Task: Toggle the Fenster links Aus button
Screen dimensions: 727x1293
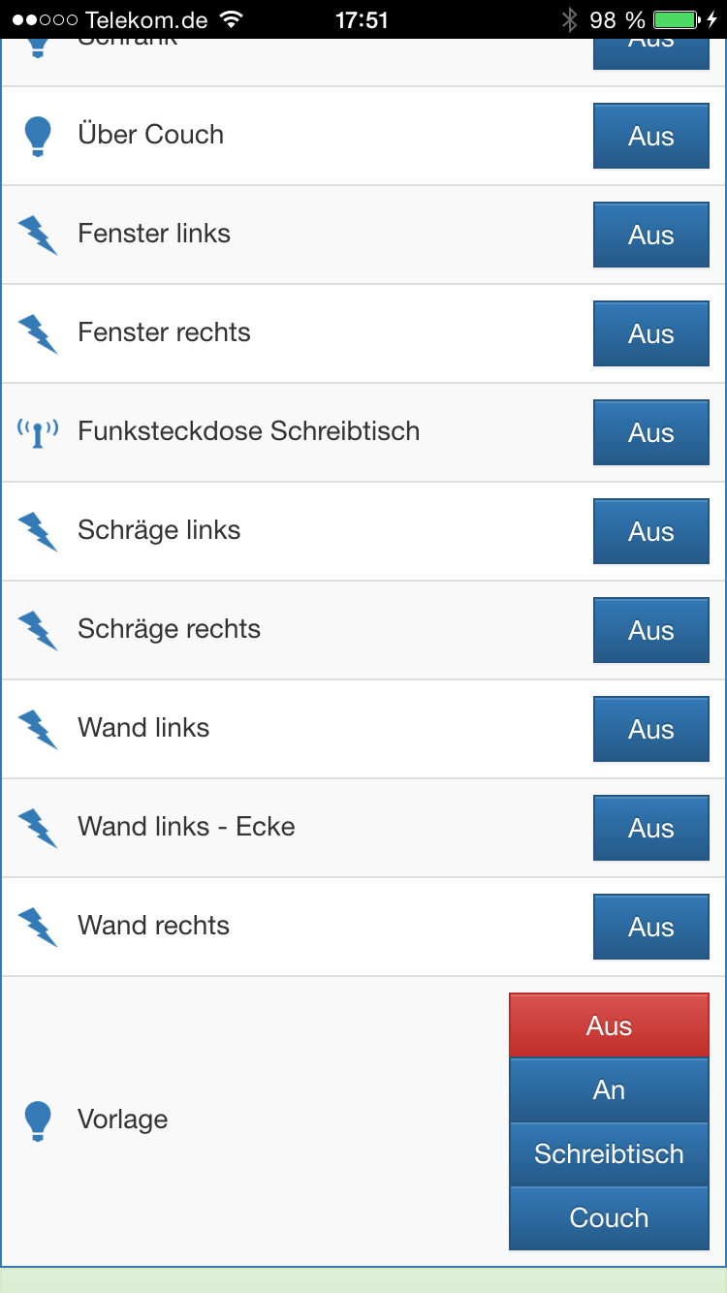Action: point(650,236)
